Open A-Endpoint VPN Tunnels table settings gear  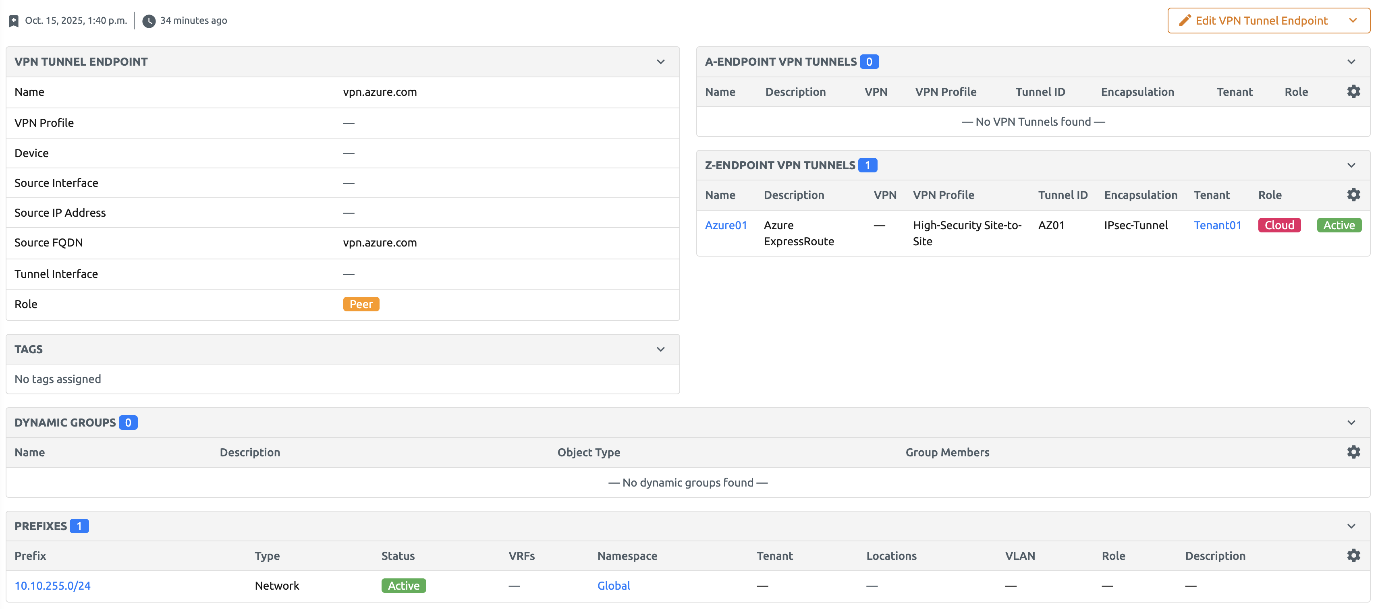[1353, 91]
